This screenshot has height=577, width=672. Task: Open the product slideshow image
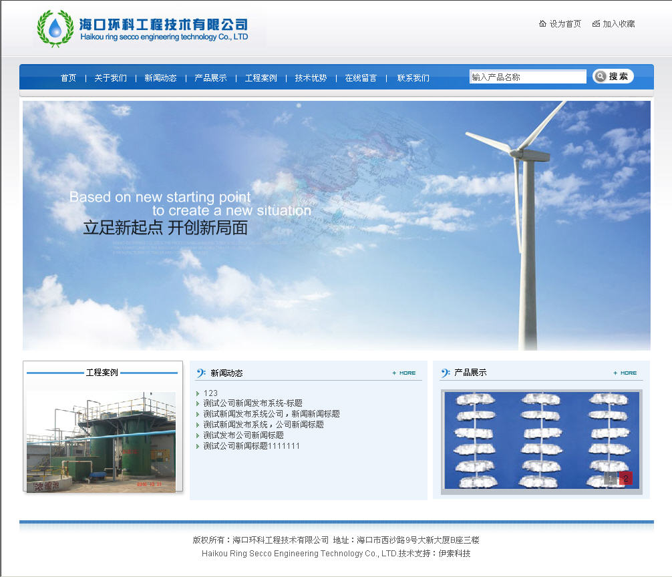[542, 440]
